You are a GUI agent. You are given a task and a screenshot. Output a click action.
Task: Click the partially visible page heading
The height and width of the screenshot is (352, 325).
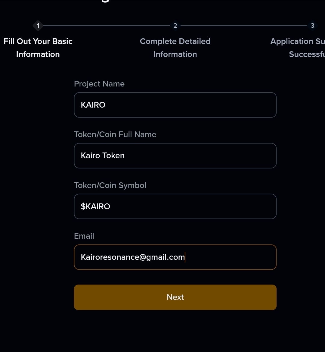click(105, 1)
